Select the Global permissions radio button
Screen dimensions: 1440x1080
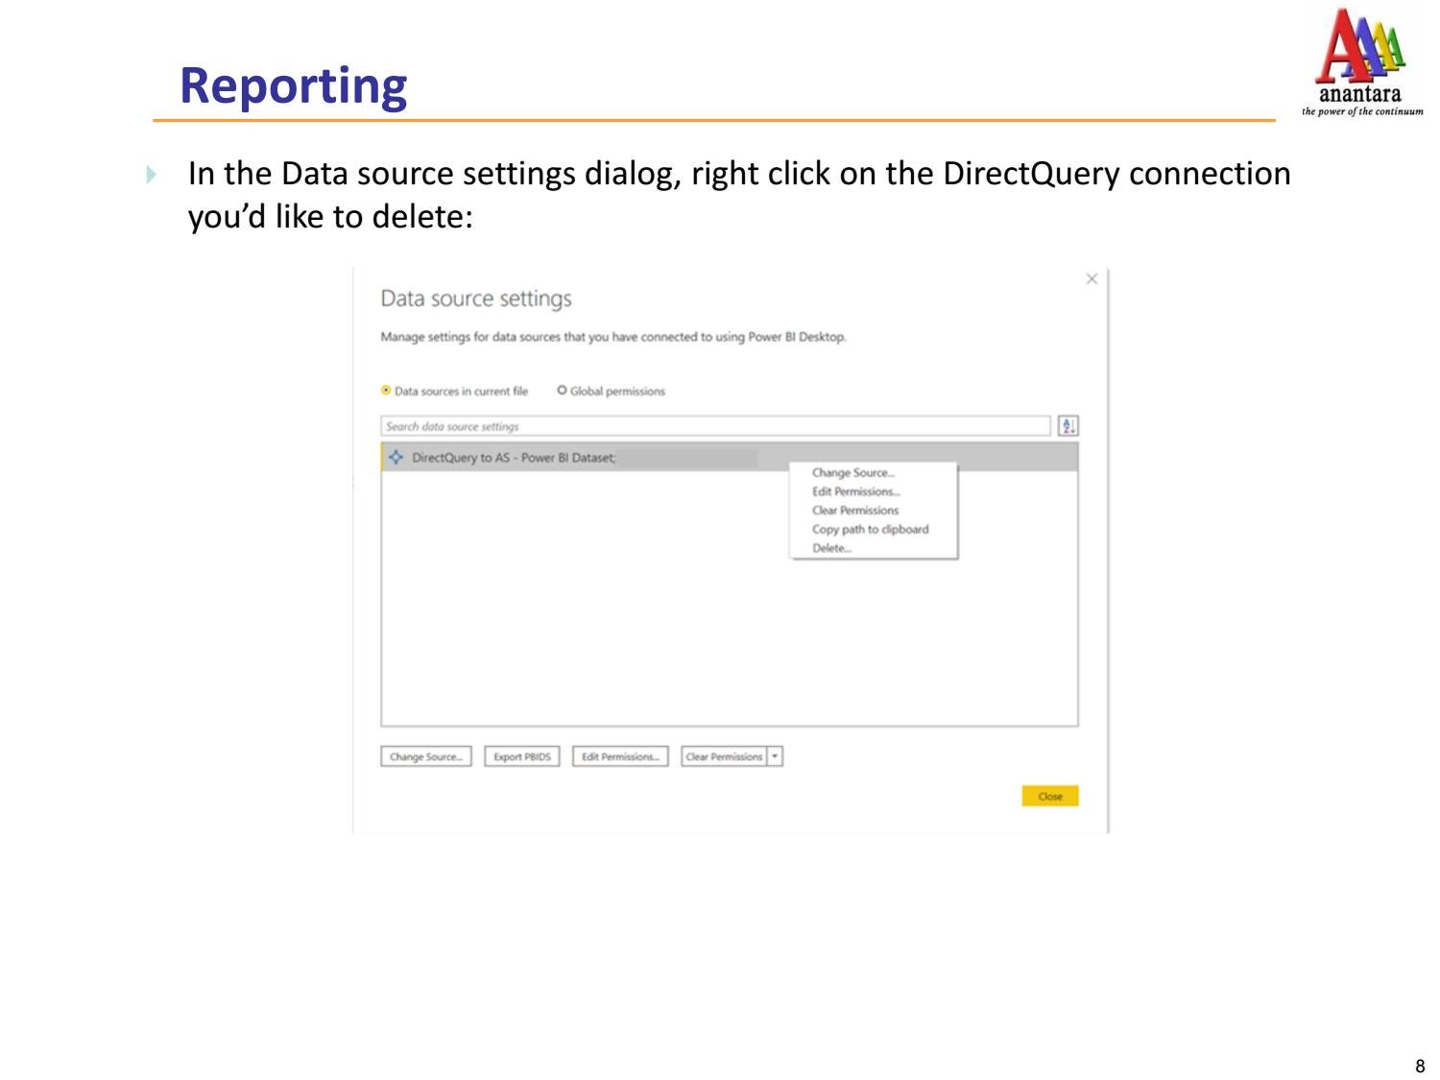(562, 391)
